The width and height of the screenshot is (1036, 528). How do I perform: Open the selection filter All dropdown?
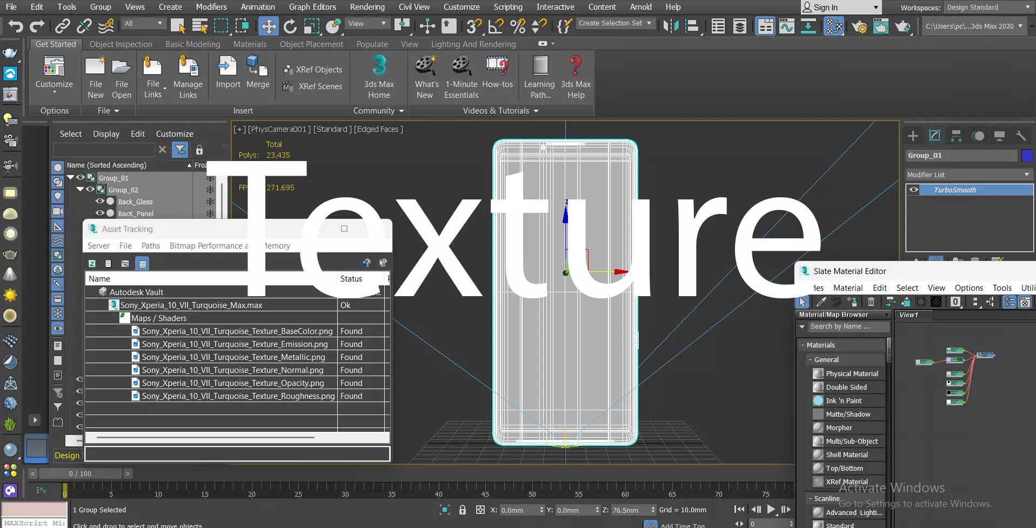143,23
